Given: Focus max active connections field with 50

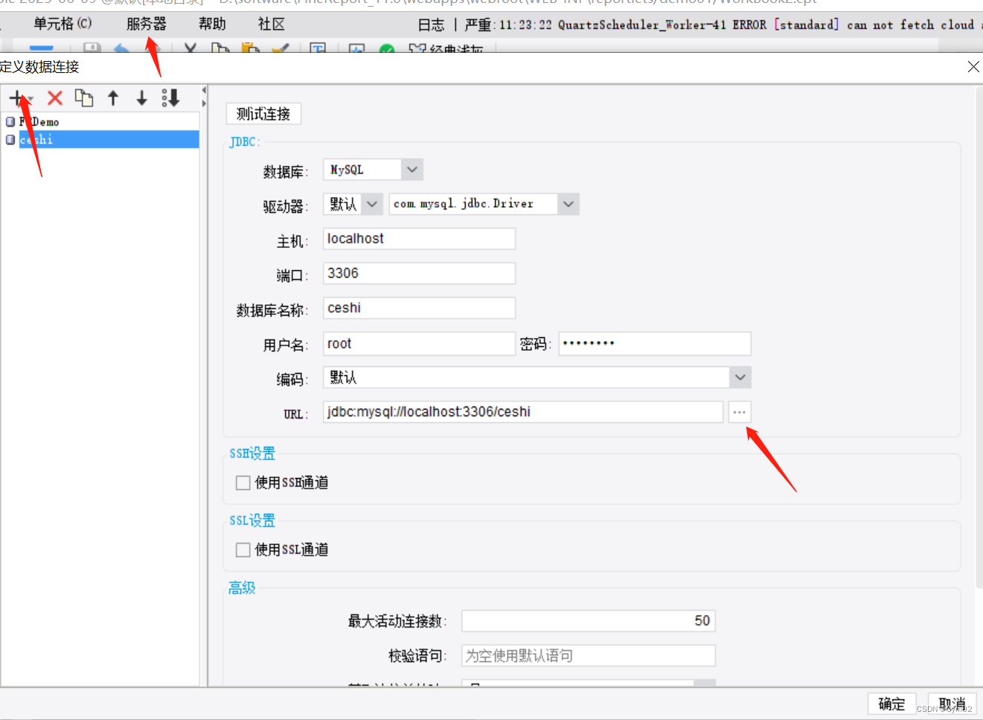Looking at the screenshot, I should tap(589, 621).
